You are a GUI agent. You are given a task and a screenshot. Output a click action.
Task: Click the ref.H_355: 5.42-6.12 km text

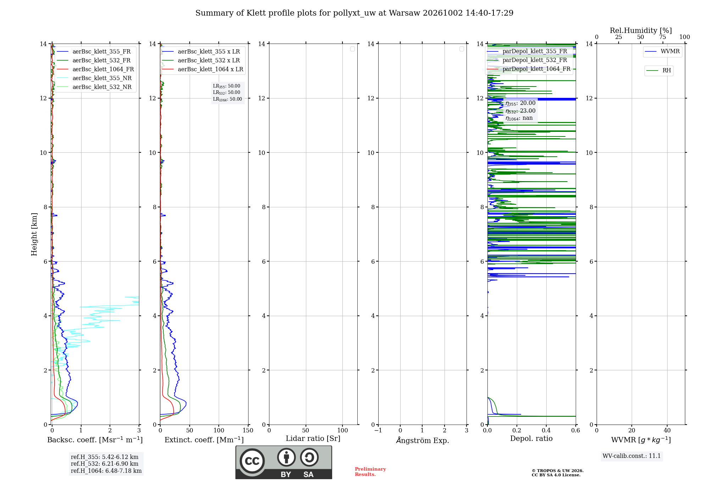(x=105, y=457)
